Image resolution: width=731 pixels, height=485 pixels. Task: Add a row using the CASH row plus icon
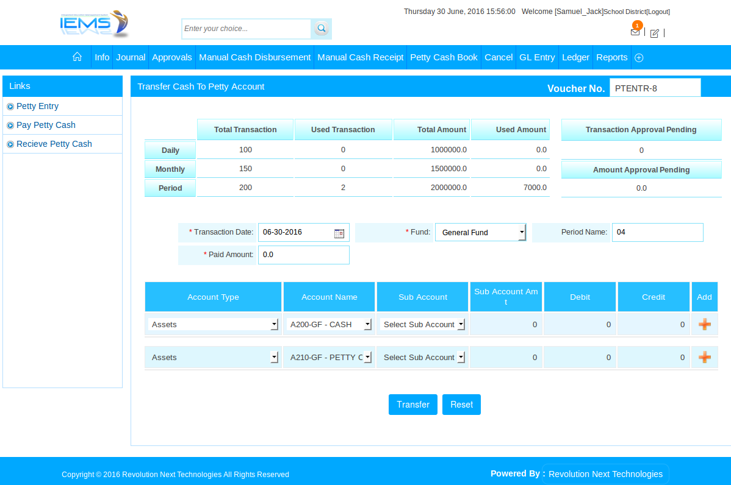704,325
